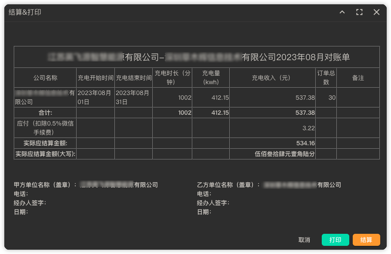This screenshot has height=254, width=391.
Task: Click the orange 结算 button
Action: pyautogui.click(x=366, y=240)
